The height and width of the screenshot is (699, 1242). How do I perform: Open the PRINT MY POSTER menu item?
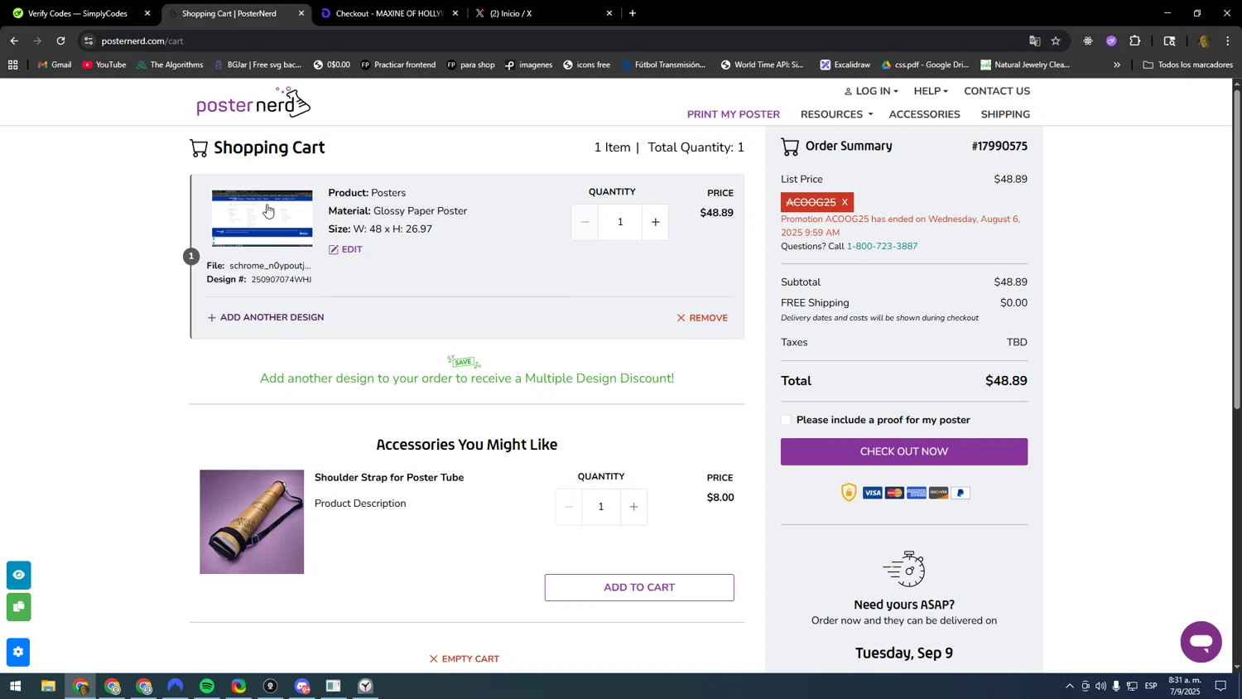733,114
